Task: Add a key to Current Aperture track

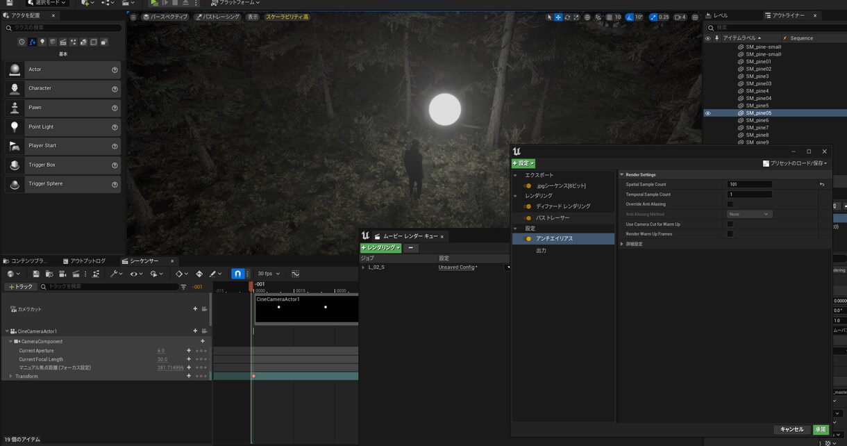Action: (189, 351)
